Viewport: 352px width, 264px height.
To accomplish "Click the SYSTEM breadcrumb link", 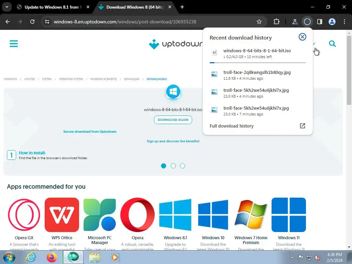I will pos(47,79).
